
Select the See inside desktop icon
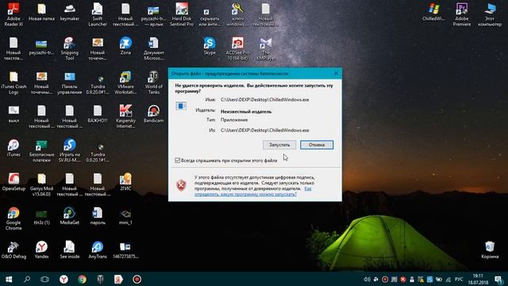(x=69, y=250)
